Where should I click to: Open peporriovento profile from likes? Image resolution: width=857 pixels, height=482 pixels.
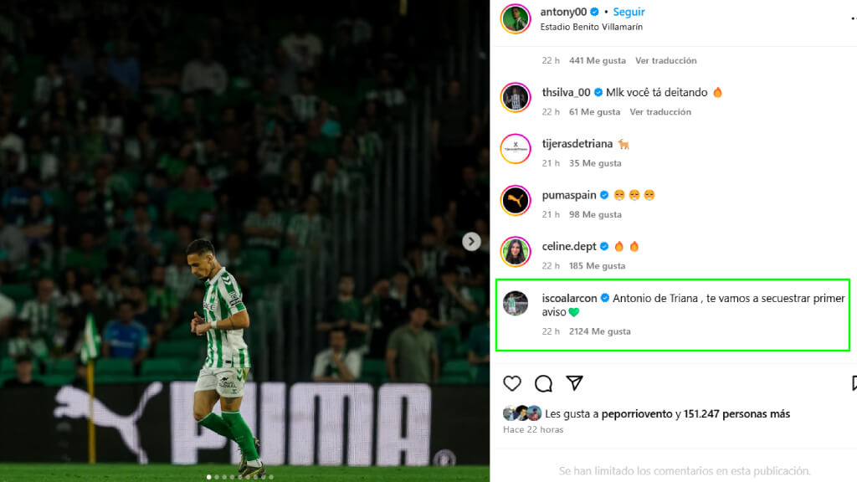point(637,414)
